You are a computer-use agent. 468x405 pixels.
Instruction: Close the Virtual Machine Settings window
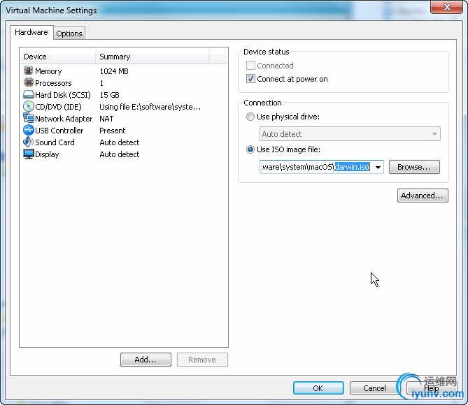click(447, 6)
